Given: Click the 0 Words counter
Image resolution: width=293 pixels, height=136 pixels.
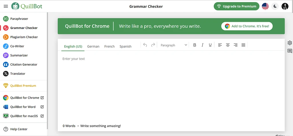Looking at the screenshot, I should pyautogui.click(x=69, y=126).
